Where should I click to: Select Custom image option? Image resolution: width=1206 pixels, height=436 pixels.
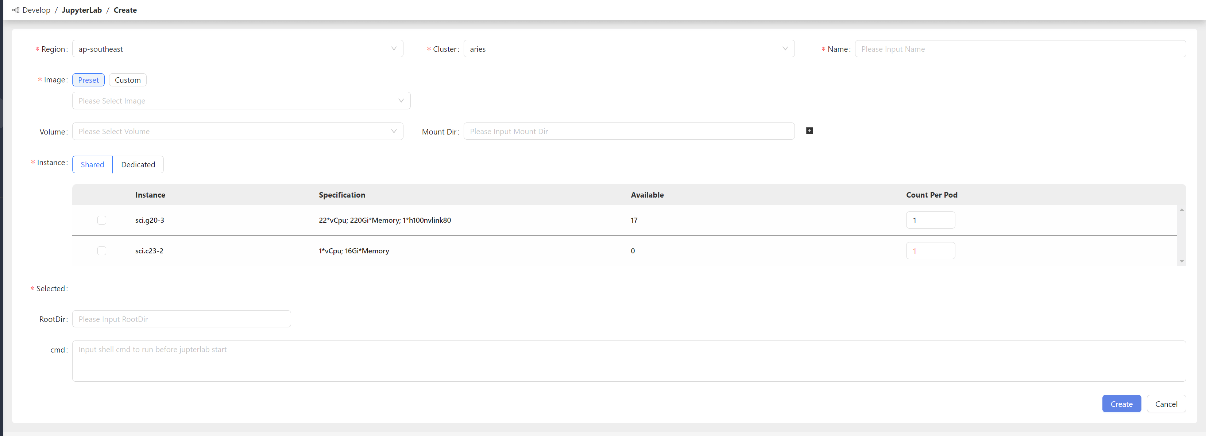(x=128, y=80)
